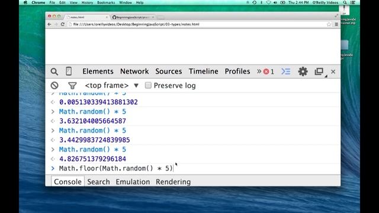Open the top frame context dropdown
The image size is (379, 213).
click(111, 85)
